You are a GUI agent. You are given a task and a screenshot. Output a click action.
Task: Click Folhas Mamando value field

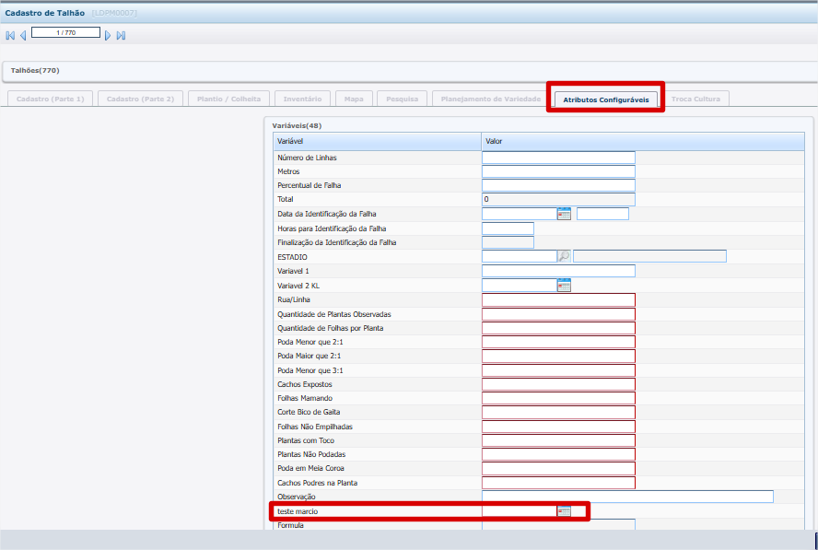(558, 398)
